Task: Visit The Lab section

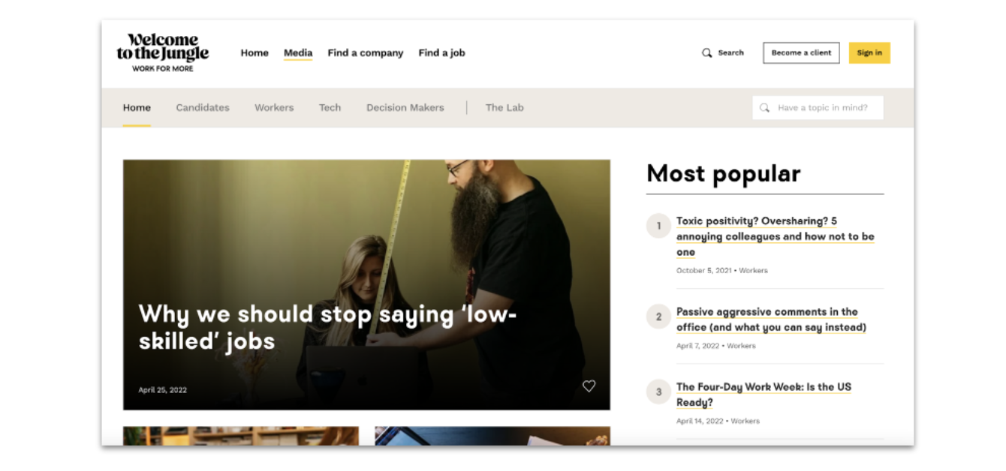Action: [x=504, y=107]
